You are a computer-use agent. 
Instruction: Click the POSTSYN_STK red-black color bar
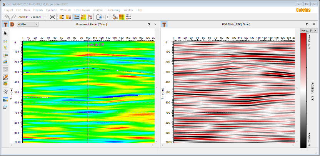[303, 90]
